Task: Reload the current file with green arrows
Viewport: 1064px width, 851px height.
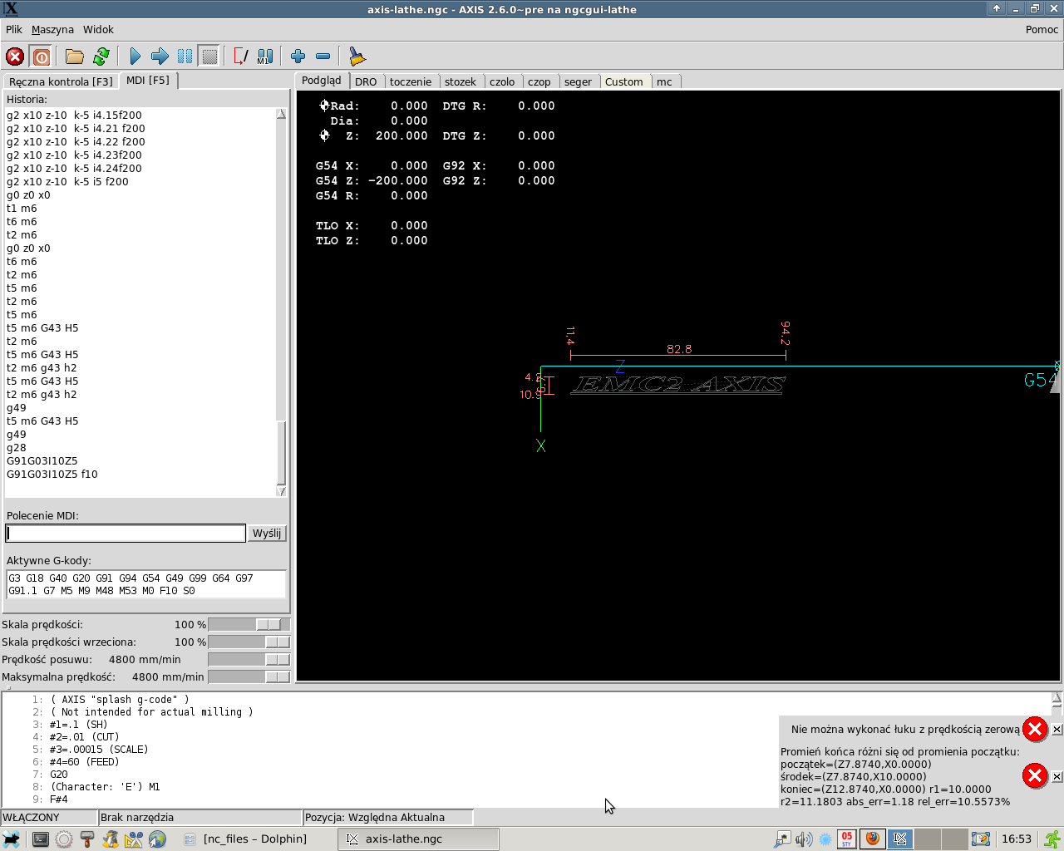Action: pos(101,57)
